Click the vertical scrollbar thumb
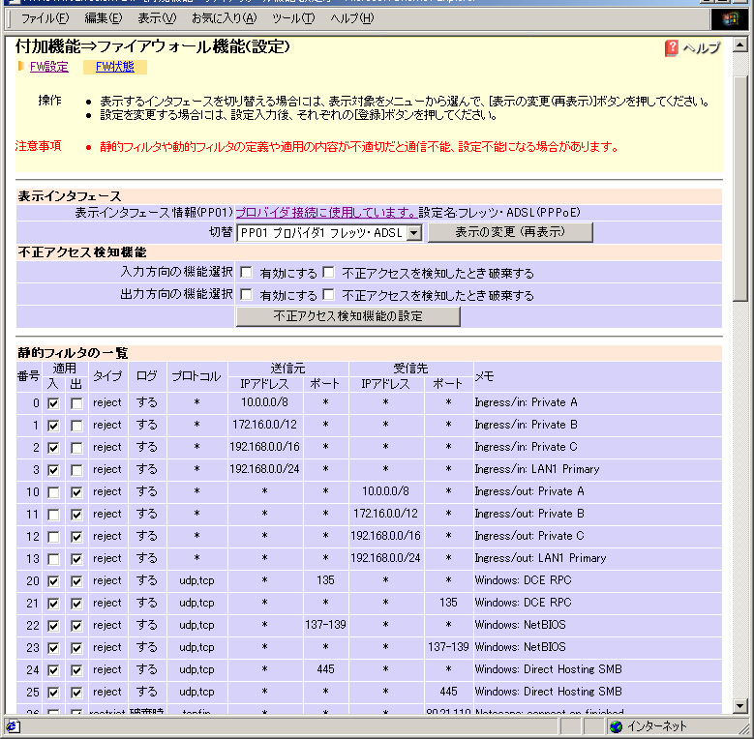This screenshot has width=754, height=739. [740, 184]
